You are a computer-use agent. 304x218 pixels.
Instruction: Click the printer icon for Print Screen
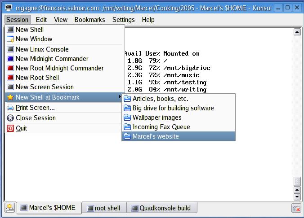[x=10, y=108]
